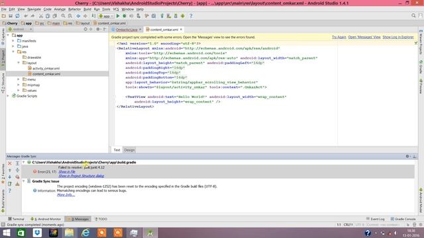Collapse the res folder

[x=13, y=52]
